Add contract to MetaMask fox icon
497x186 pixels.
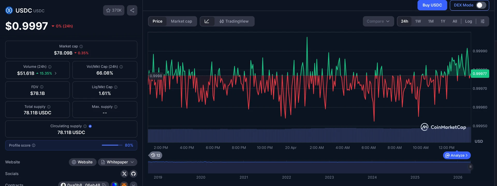coord(124,184)
